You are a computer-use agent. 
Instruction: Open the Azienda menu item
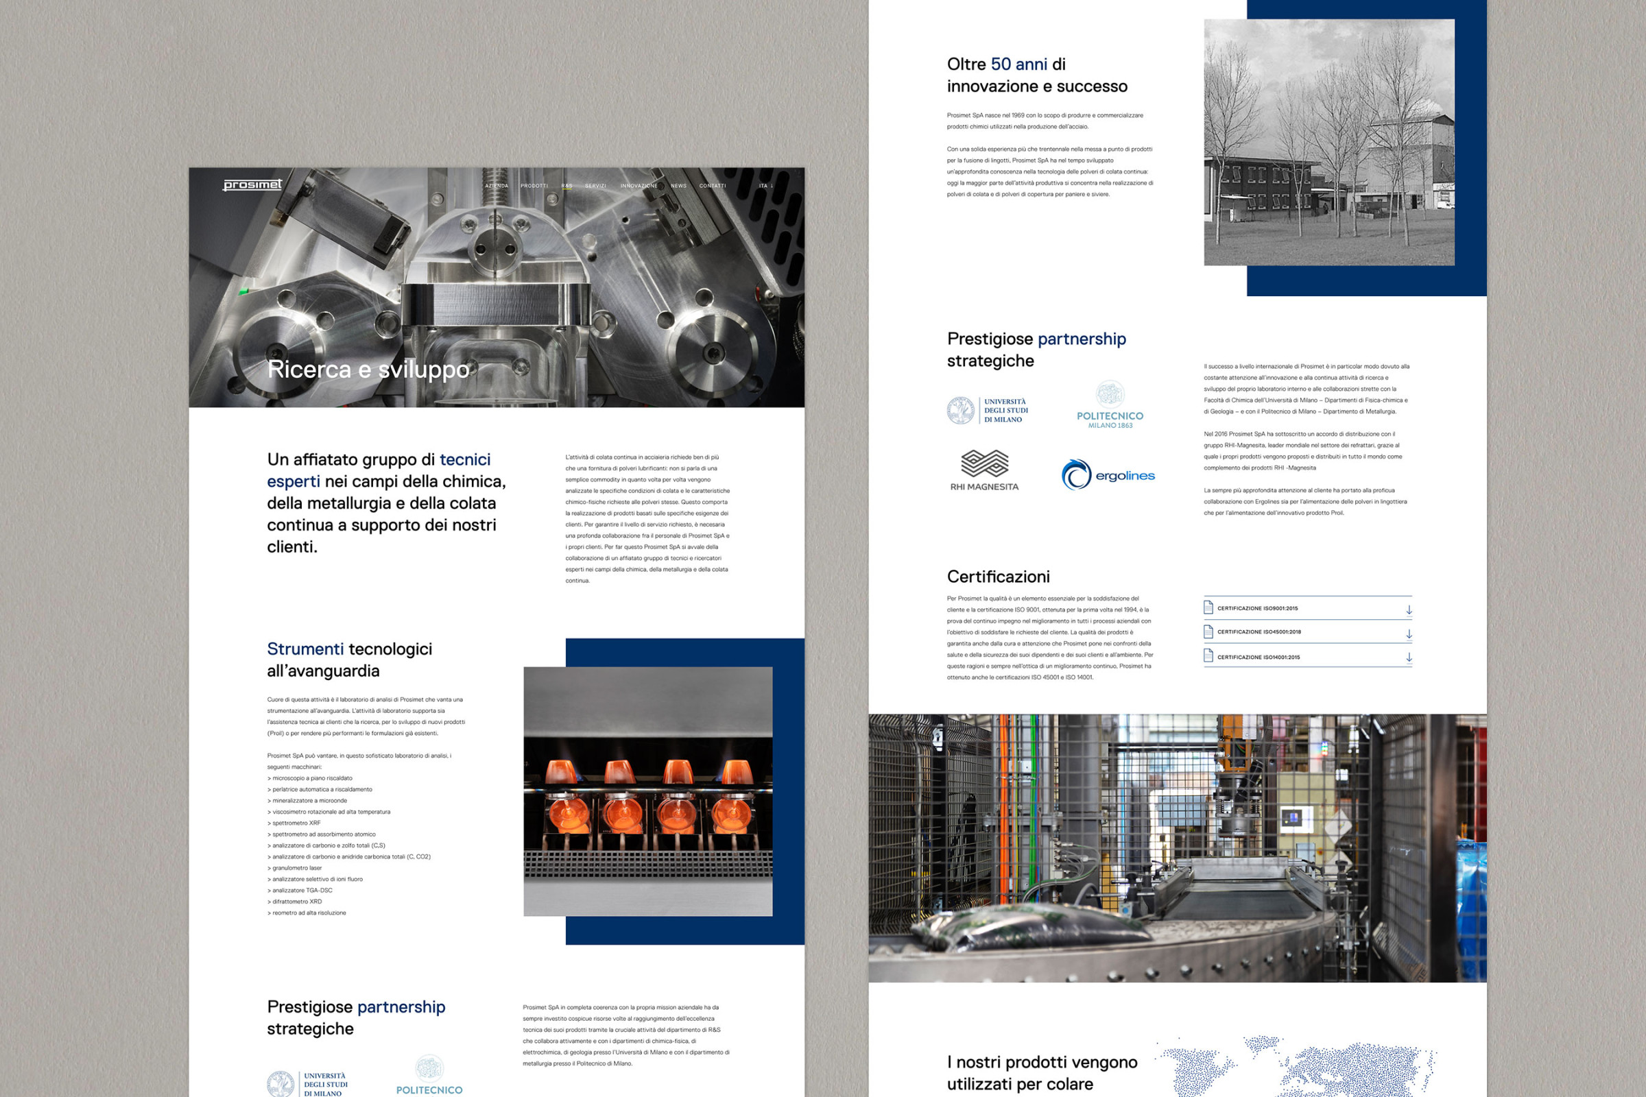(497, 186)
